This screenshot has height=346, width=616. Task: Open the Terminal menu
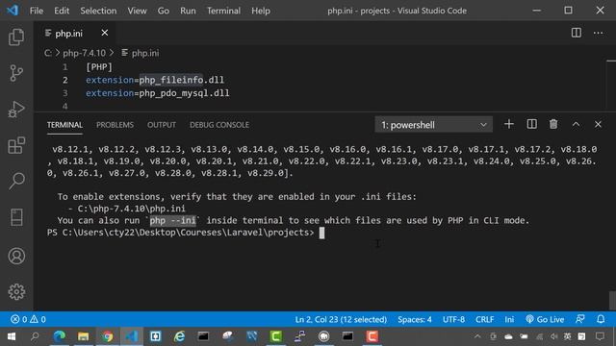pyautogui.click(x=223, y=11)
